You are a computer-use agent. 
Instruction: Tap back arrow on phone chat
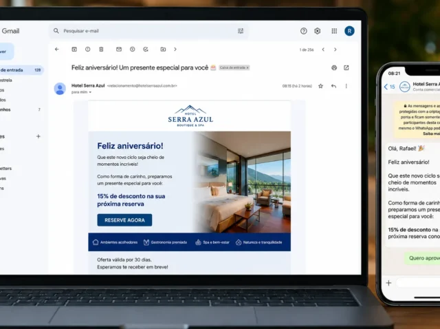(x=386, y=87)
